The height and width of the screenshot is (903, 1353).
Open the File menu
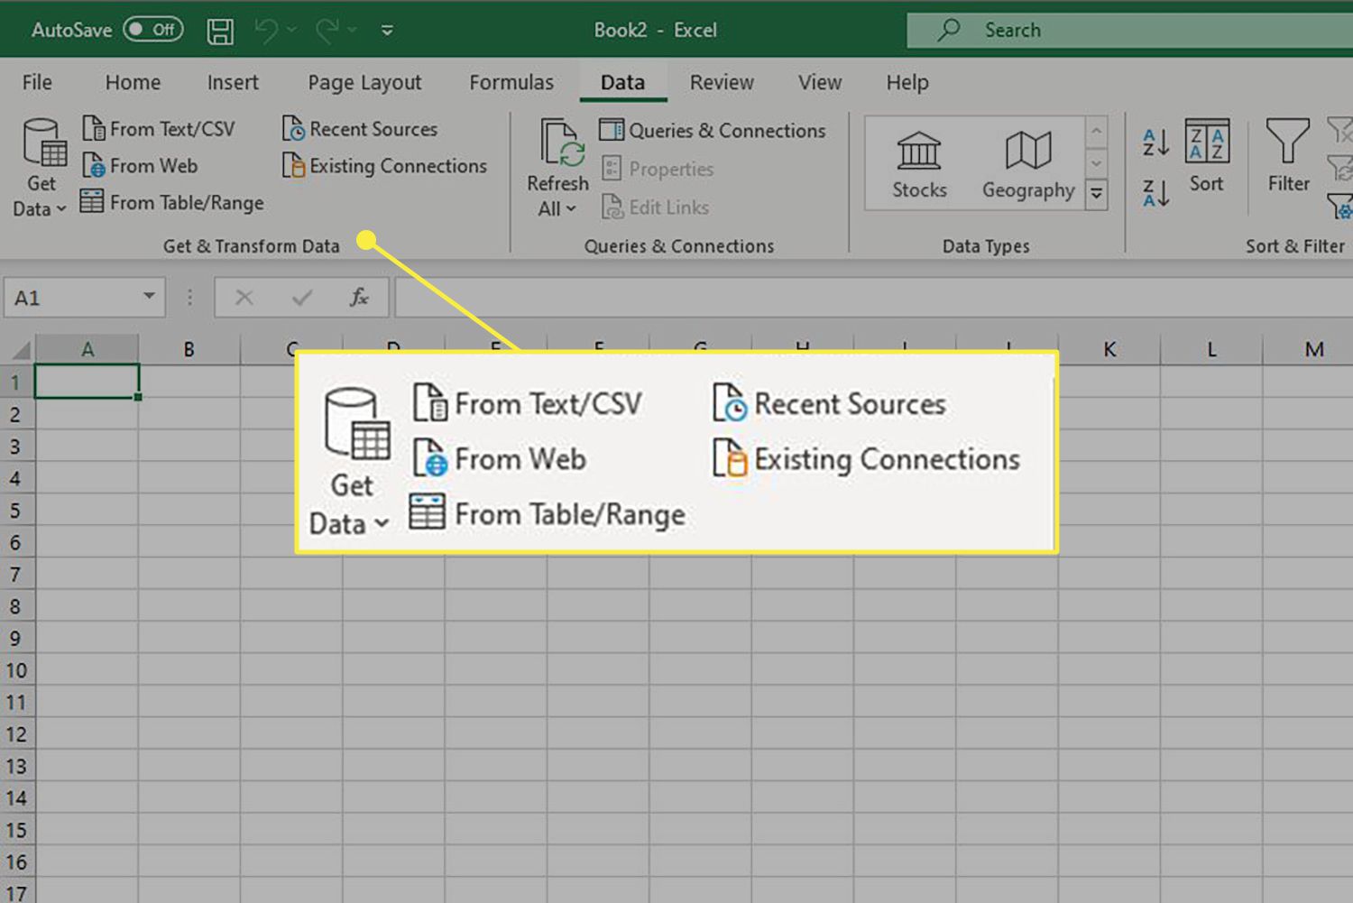(x=35, y=82)
